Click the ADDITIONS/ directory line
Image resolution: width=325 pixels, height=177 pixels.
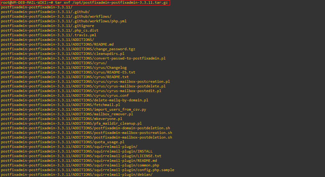click(47, 40)
